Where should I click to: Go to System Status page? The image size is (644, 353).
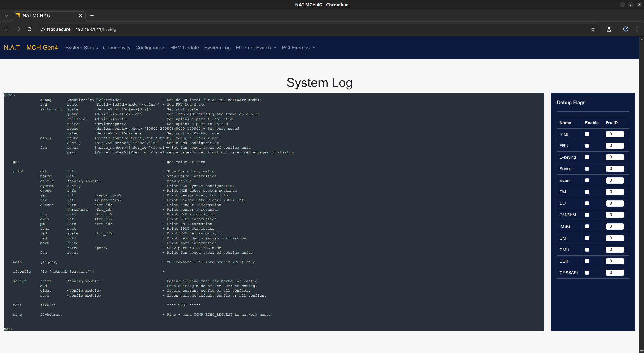pyautogui.click(x=82, y=48)
